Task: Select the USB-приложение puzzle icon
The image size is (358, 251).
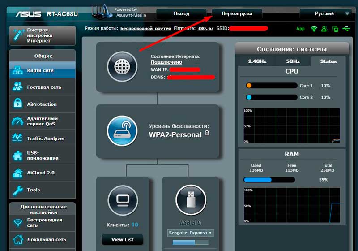Action: [17, 156]
